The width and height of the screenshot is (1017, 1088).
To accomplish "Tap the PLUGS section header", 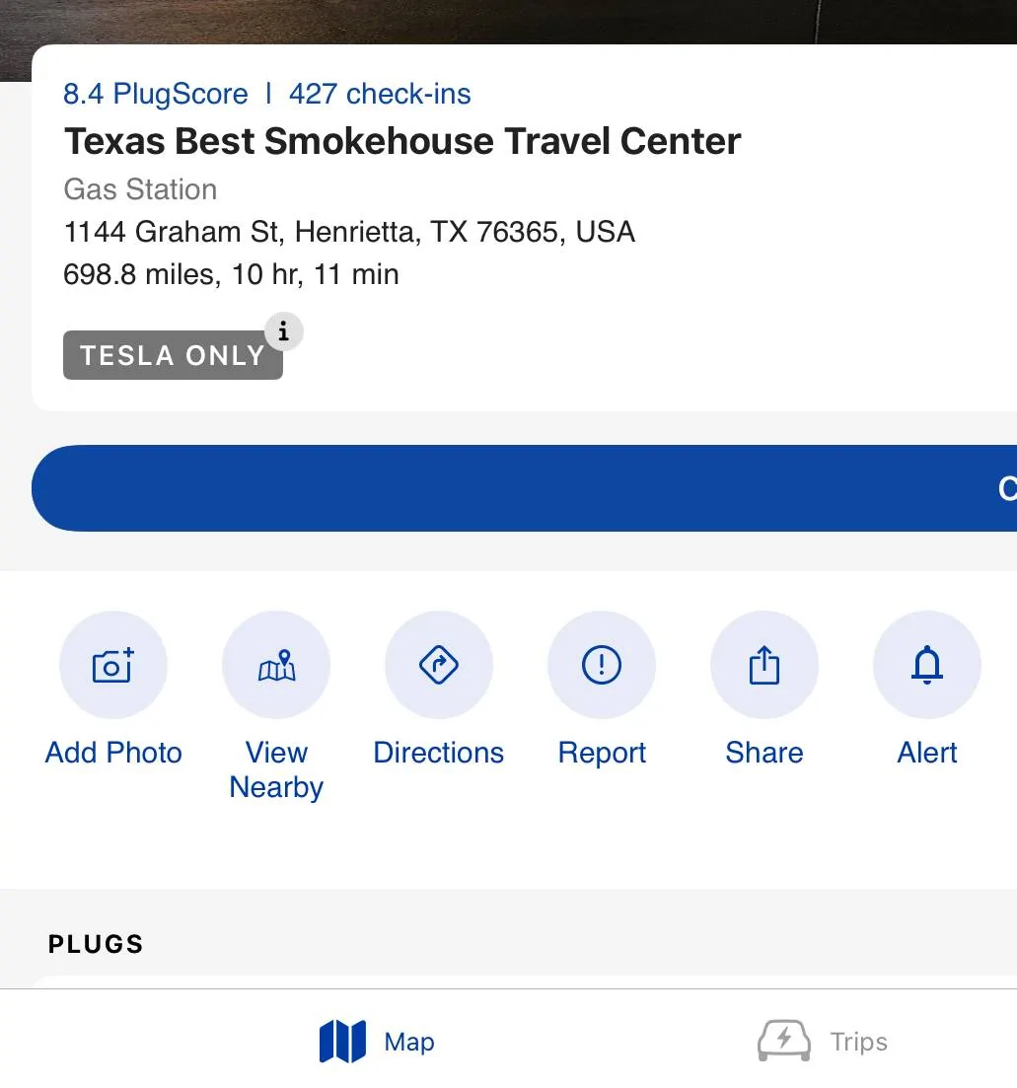I will click(96, 944).
